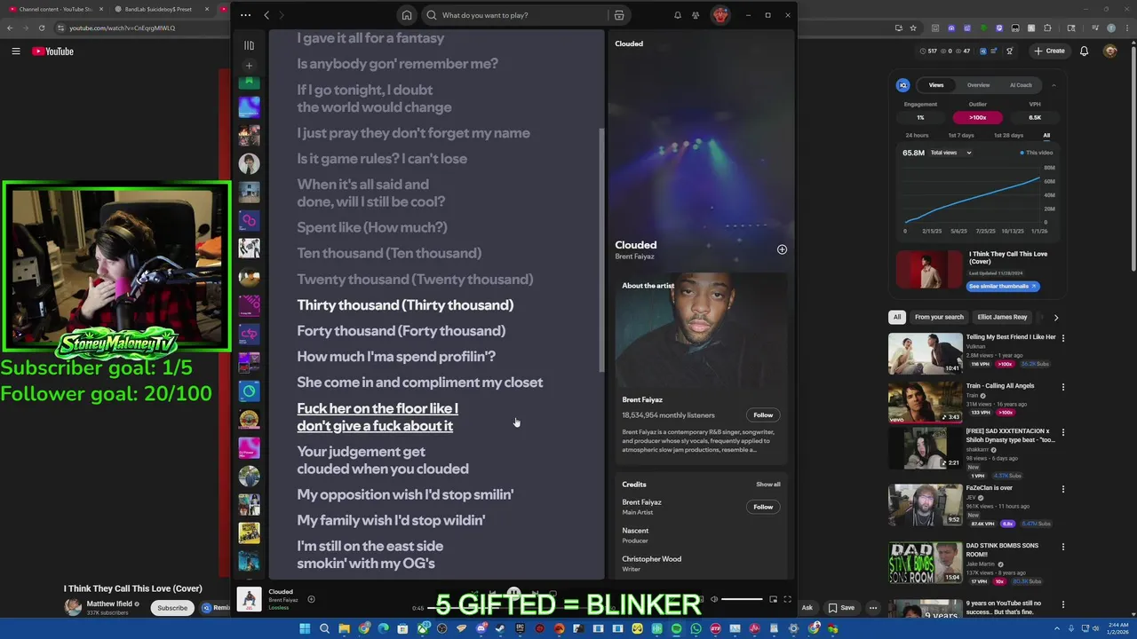Collapse vidIQ panel with chevron

[x=1054, y=85]
